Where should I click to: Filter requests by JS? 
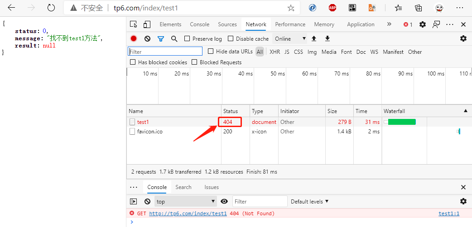point(287,52)
